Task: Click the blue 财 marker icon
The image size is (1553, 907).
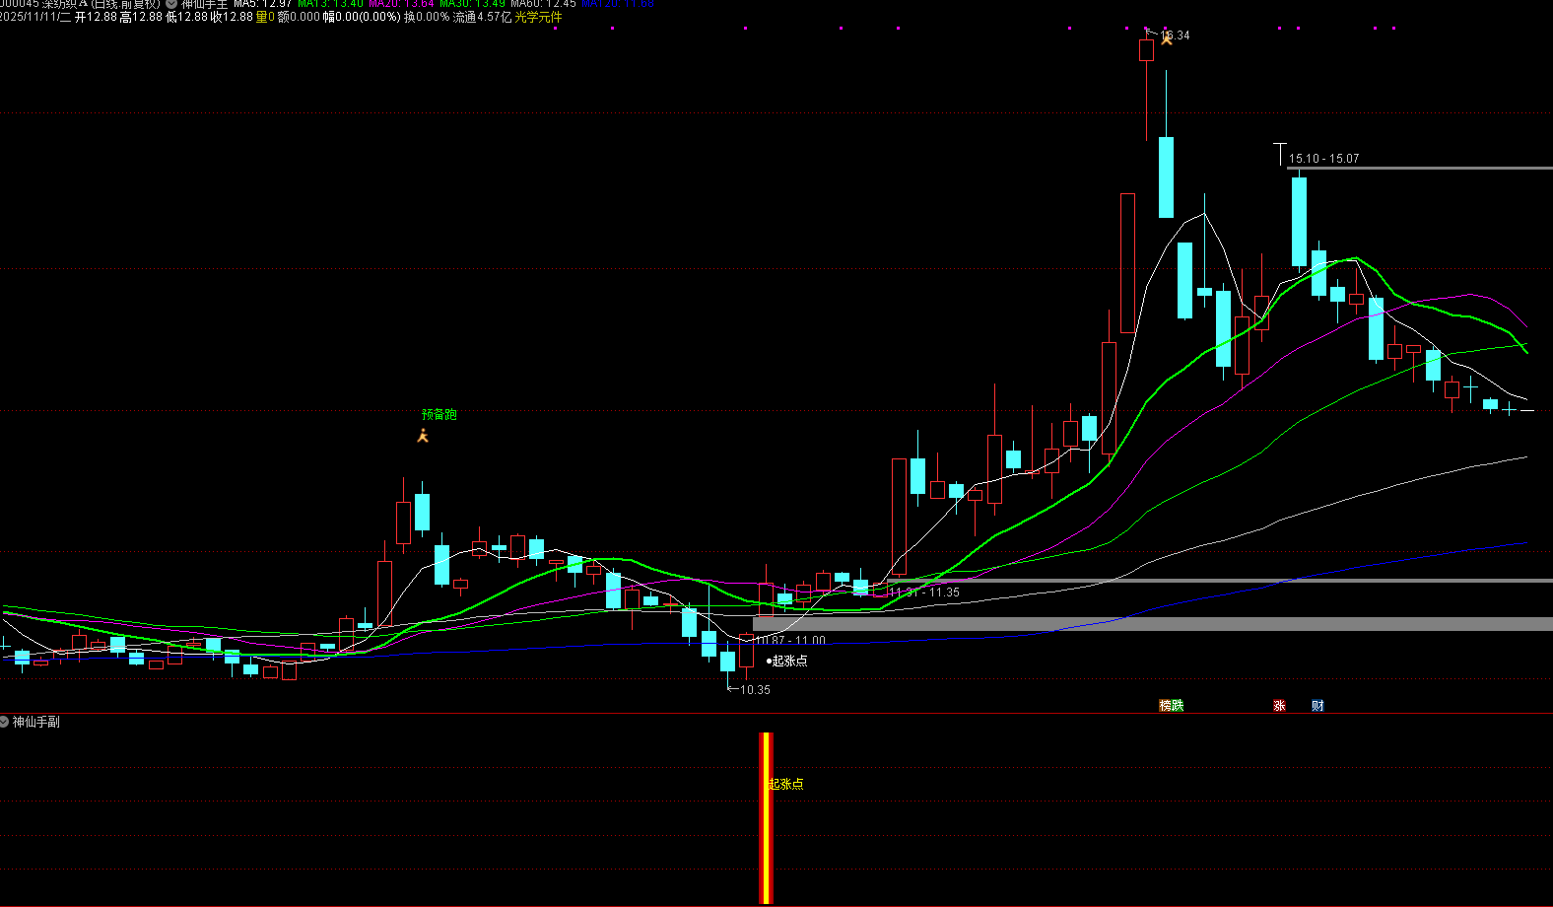Action: [x=1317, y=706]
